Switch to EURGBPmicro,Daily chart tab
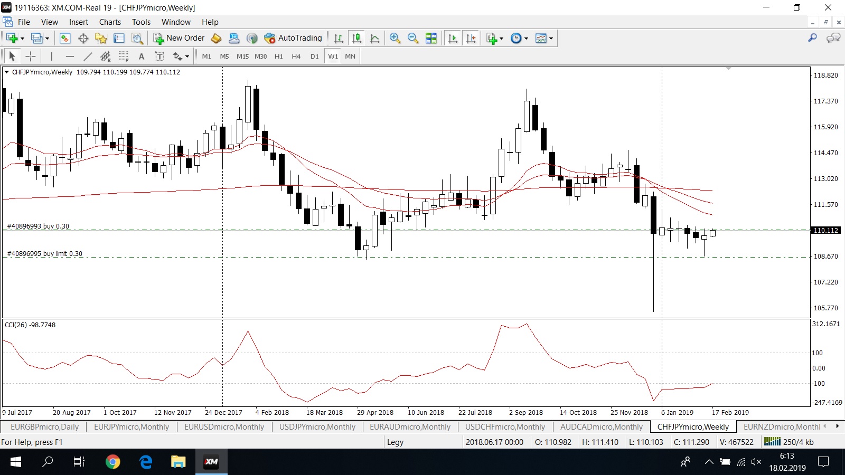The image size is (845, 475). tap(44, 427)
